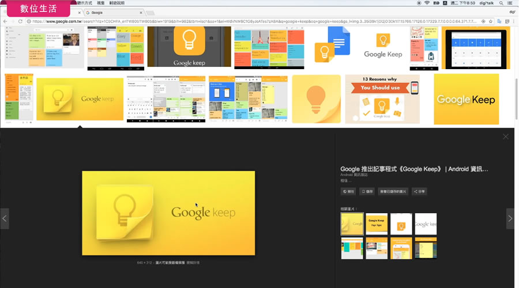Image resolution: width=519 pixels, height=288 pixels.
Task: Close the image preview panel
Action: (x=505, y=137)
